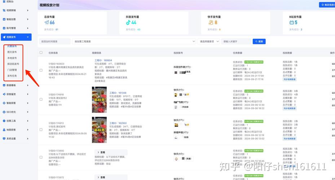Click the Douyin logo under 抖音发布量

128,22
